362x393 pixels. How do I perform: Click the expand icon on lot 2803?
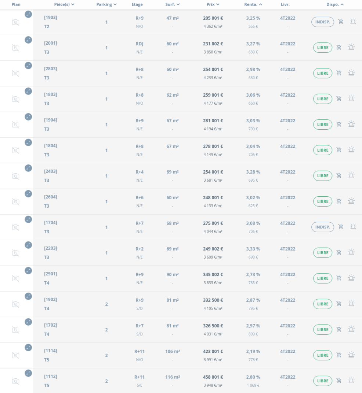(x=28, y=66)
